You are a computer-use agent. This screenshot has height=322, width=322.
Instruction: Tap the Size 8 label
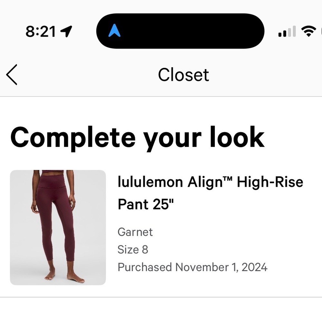[133, 250]
